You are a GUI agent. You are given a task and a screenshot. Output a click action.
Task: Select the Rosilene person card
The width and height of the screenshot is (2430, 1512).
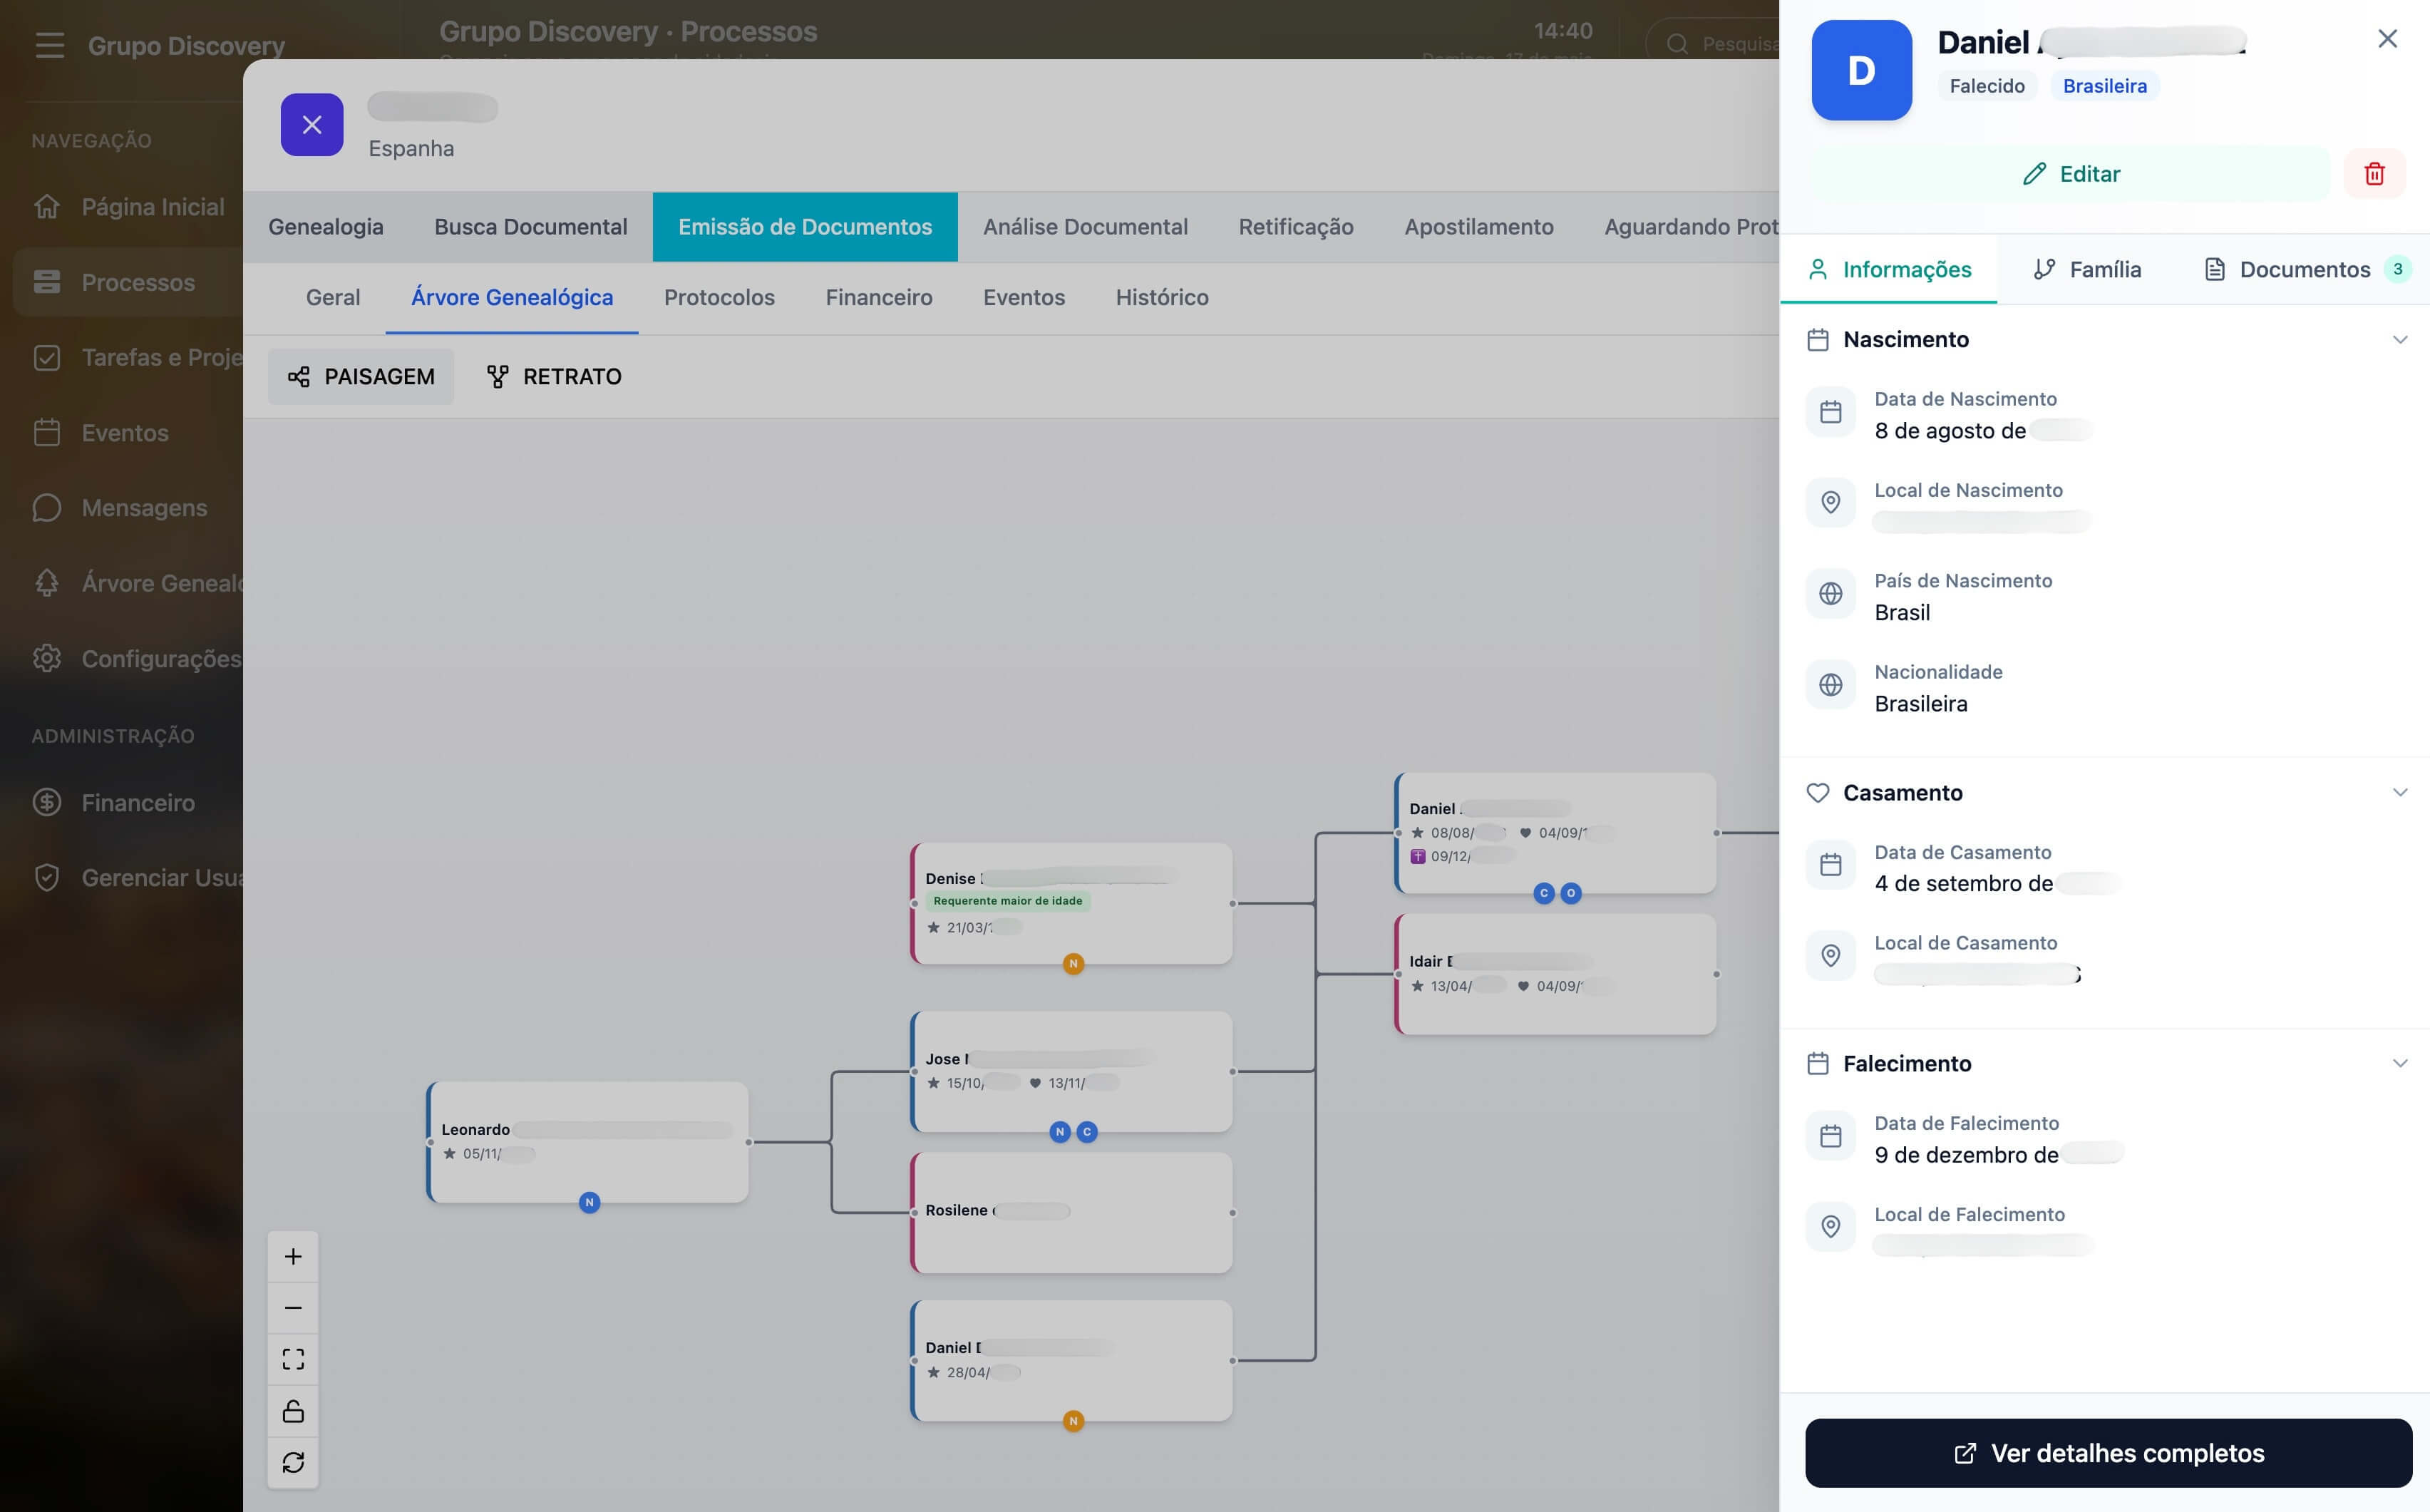pyautogui.click(x=1072, y=1213)
